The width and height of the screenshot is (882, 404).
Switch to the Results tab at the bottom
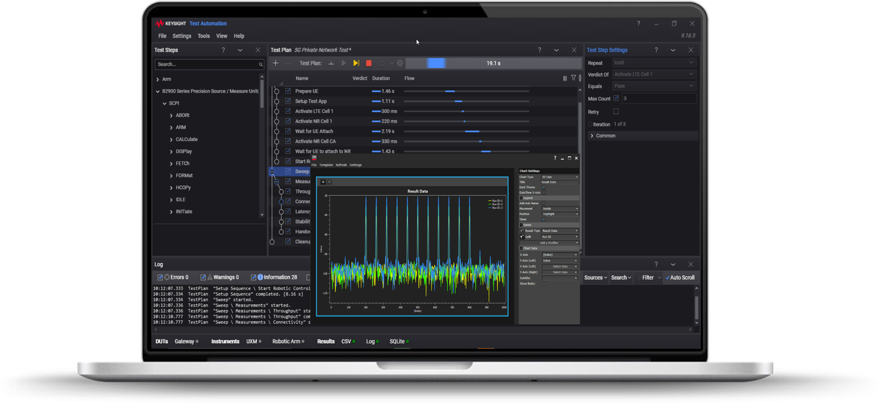[x=326, y=341]
